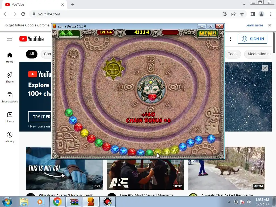Open Windows Media Player taskbar icon
This screenshot has width=276, height=207.
[x=40, y=202]
